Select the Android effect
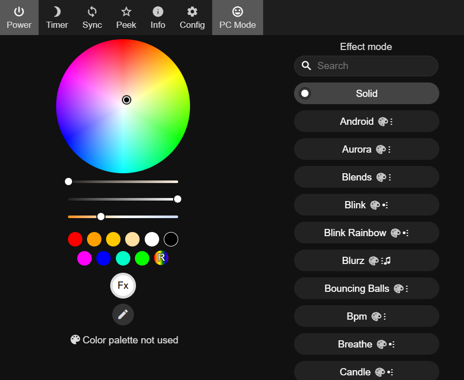The width and height of the screenshot is (464, 380). pos(366,122)
